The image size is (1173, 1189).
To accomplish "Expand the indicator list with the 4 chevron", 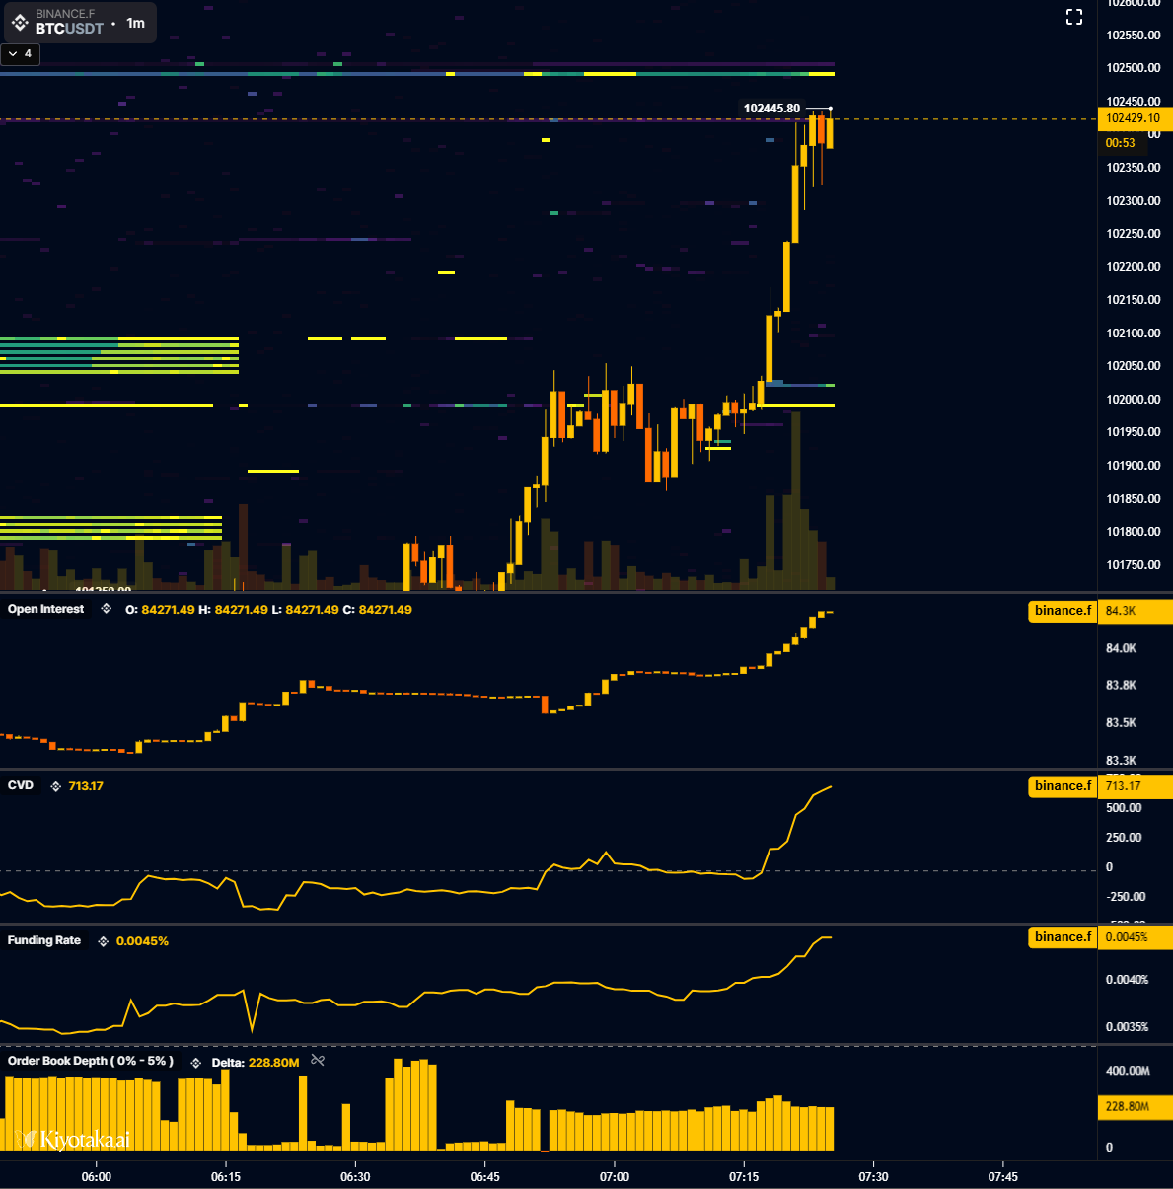I will tap(20, 54).
